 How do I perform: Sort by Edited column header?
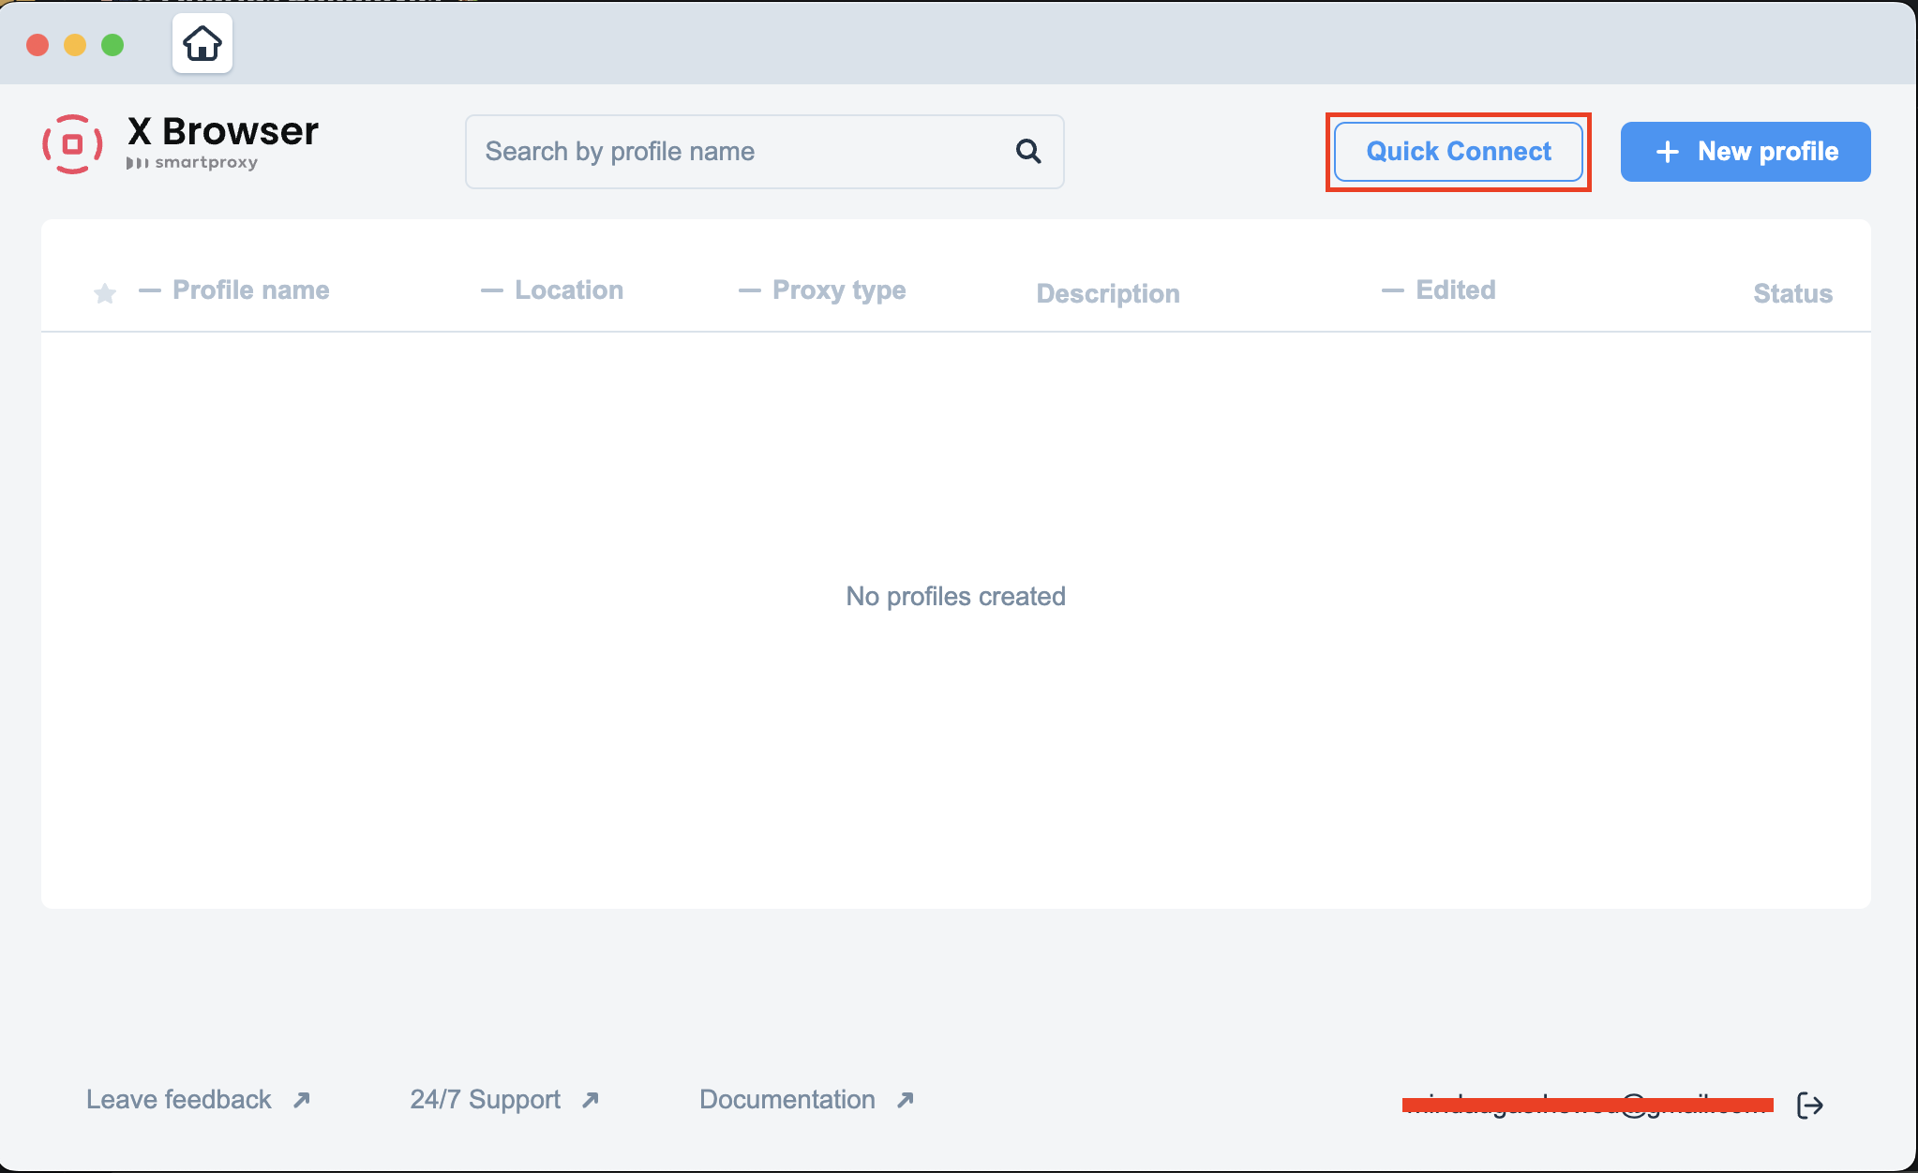pos(1455,290)
